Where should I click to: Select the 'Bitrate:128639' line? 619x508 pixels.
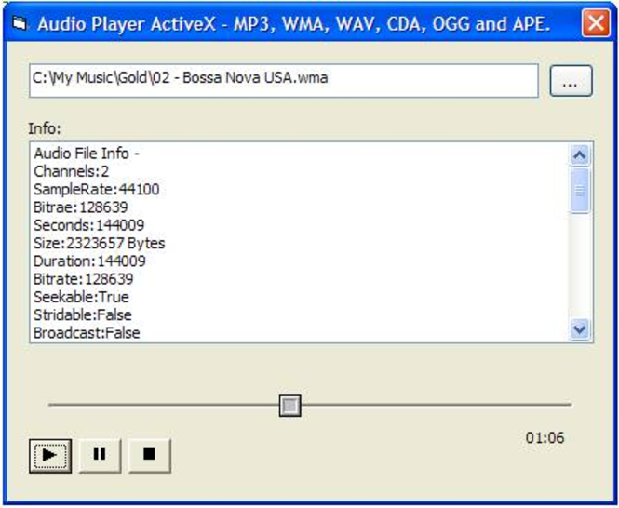(84, 279)
